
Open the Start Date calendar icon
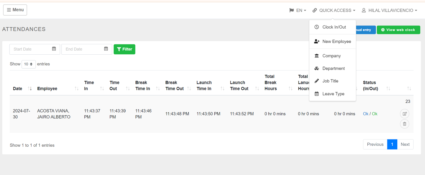click(54, 49)
